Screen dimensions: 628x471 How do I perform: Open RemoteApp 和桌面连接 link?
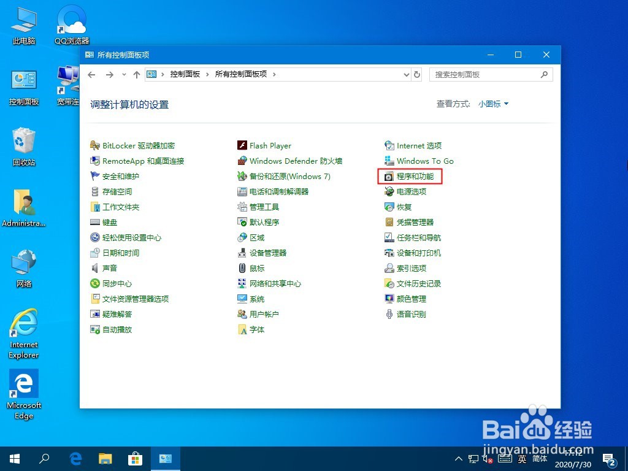click(x=144, y=161)
